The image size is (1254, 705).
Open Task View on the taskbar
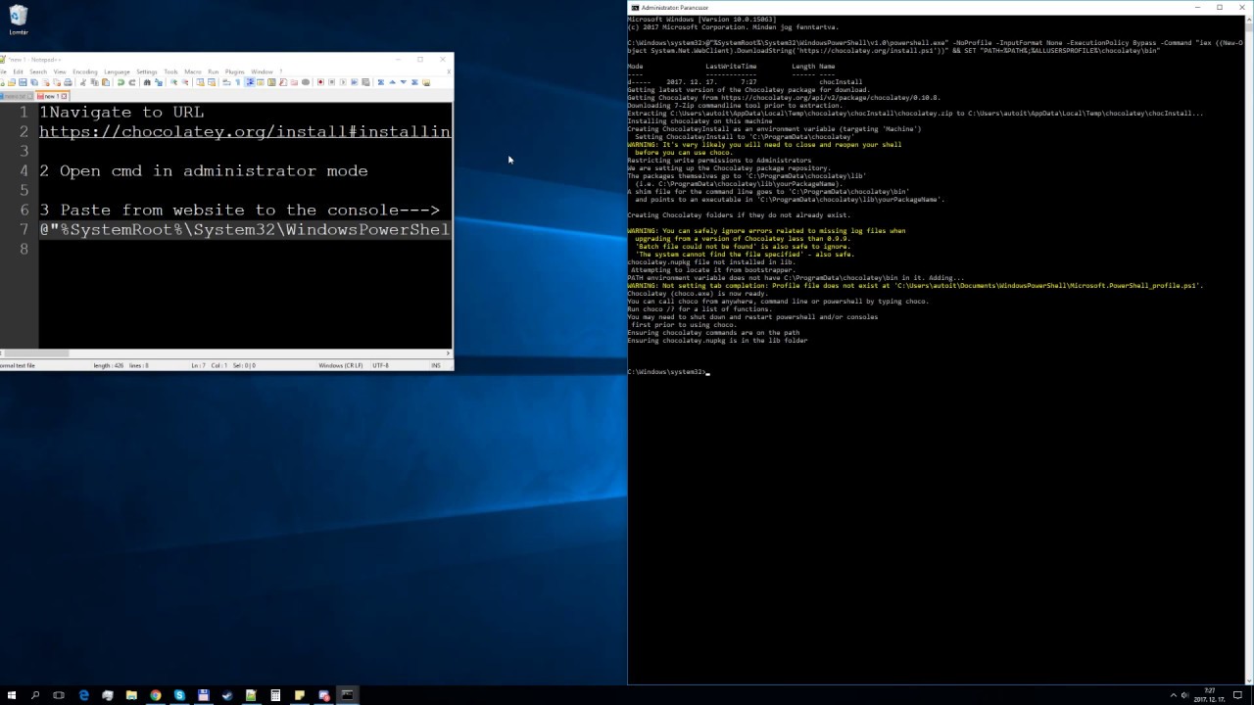click(59, 695)
